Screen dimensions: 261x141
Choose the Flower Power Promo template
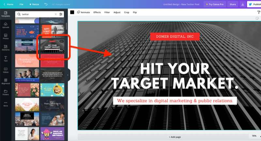pyautogui.click(x=27, y=104)
